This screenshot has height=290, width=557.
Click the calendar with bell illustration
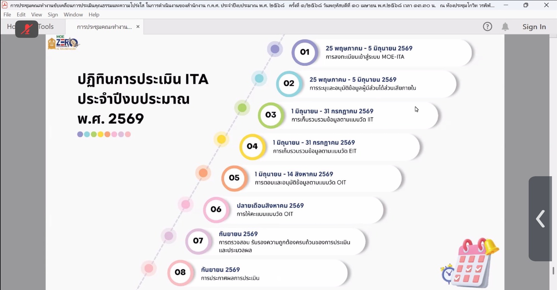click(x=470, y=262)
